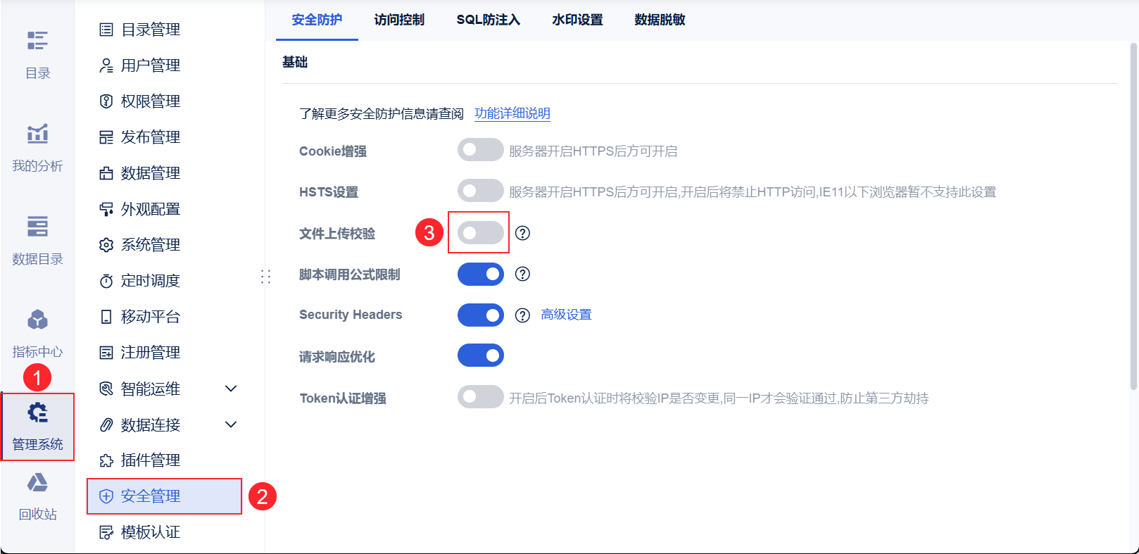Open the 回收站 recycle icon
1139x554 pixels.
coord(37,483)
